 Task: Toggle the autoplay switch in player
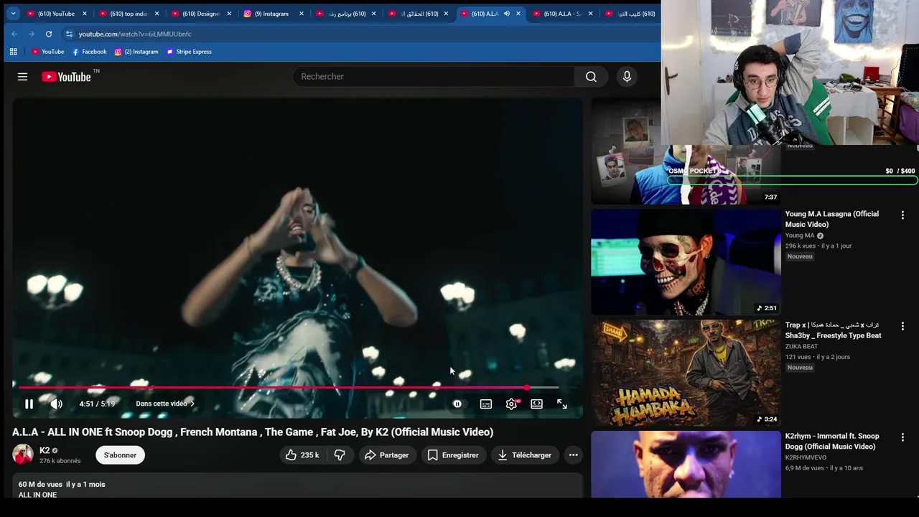click(x=457, y=404)
